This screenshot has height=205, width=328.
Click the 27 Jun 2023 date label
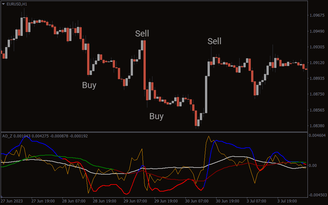pyautogui.click(x=12, y=201)
